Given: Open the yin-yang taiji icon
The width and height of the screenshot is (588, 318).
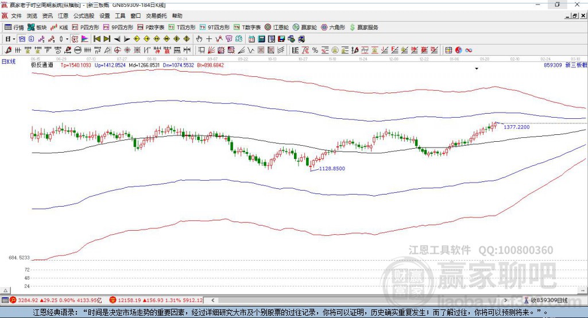Looking at the screenshot, I should [459, 51].
